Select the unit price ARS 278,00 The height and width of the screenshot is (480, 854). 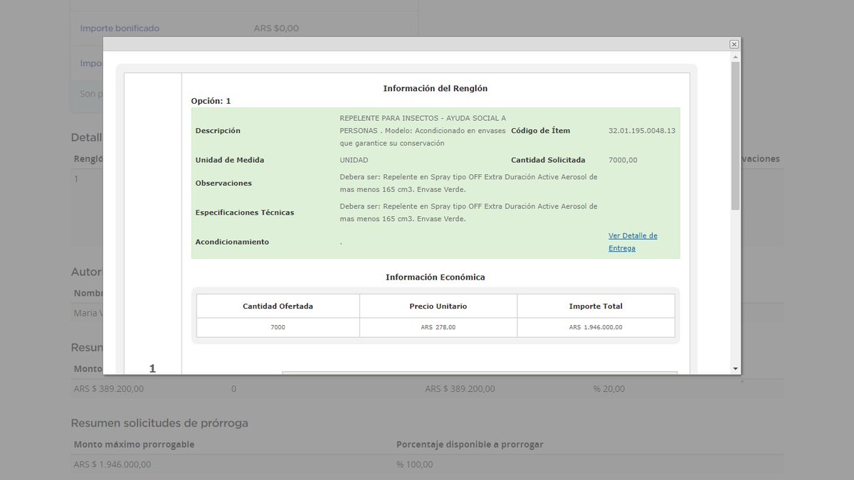pyautogui.click(x=438, y=328)
